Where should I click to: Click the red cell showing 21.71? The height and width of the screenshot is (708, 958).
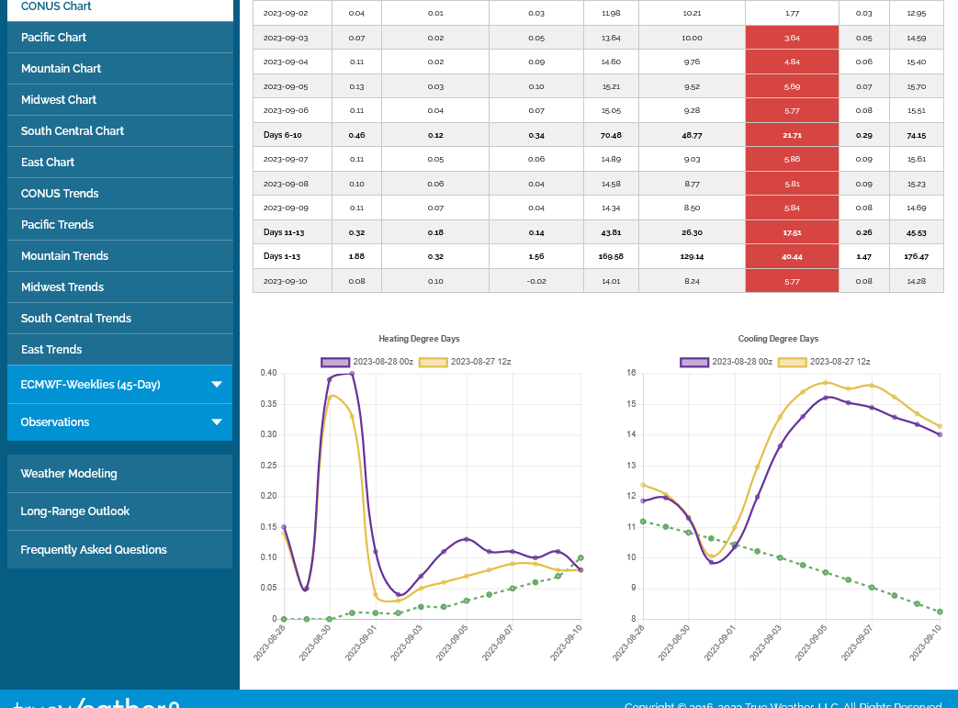[792, 135]
